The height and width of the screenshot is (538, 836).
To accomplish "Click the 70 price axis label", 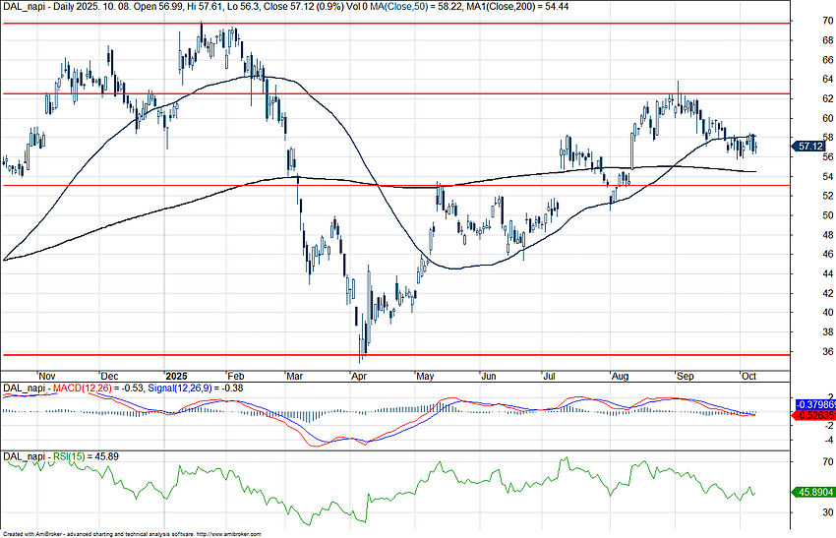I will pos(801,21).
